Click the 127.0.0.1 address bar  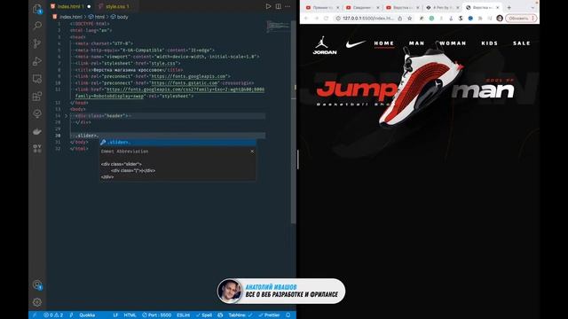(x=367, y=18)
